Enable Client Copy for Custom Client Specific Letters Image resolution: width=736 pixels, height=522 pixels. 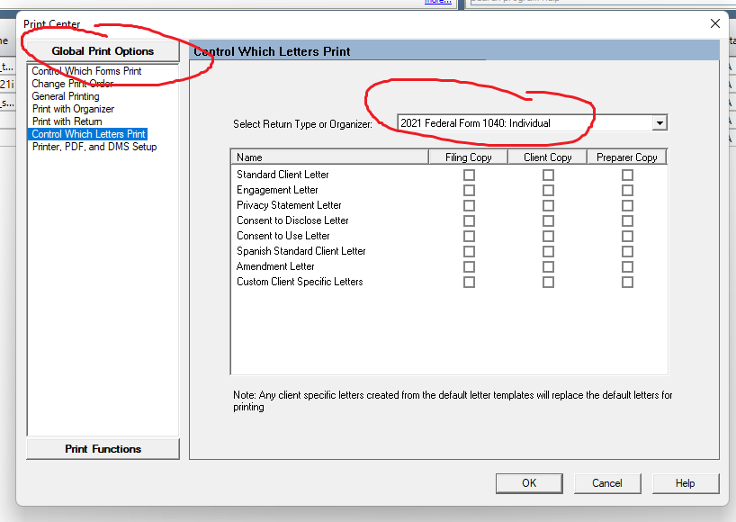[x=548, y=282]
